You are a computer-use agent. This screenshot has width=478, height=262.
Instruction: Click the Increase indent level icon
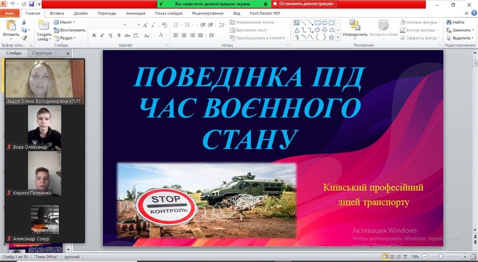(x=211, y=25)
